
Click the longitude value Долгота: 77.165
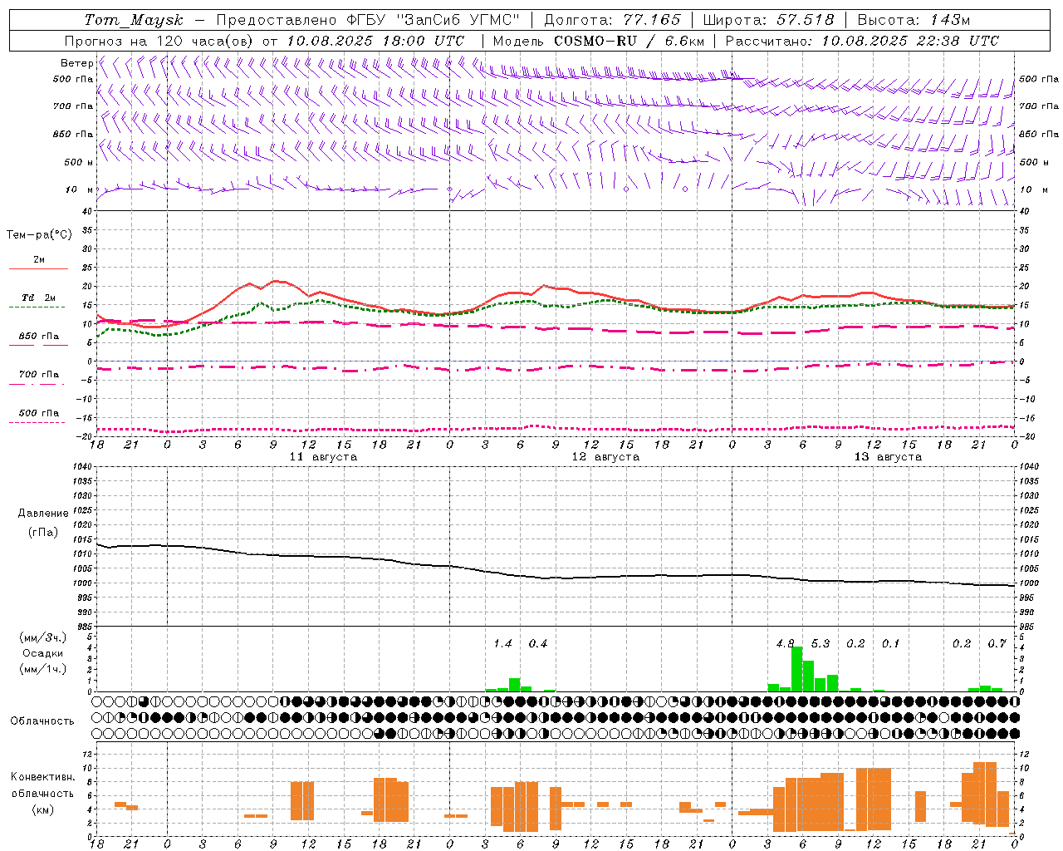pos(612,20)
